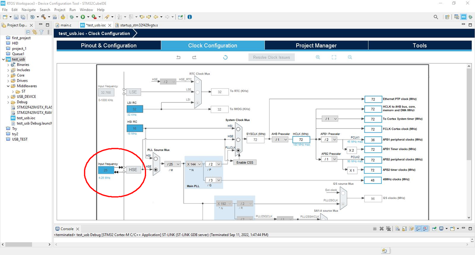The width and height of the screenshot is (475, 255).
Task: Click the Information 'i' toolbar icon
Action: [190, 17]
